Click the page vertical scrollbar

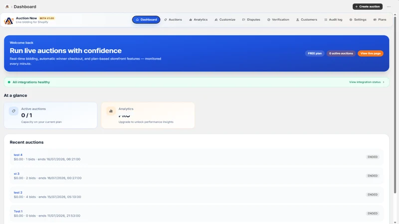pyautogui.click(x=395, y=104)
